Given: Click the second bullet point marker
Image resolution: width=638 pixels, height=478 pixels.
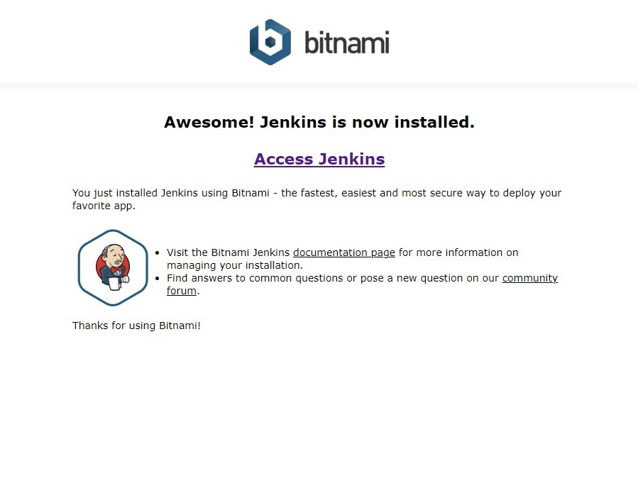Looking at the screenshot, I should click(158, 279).
